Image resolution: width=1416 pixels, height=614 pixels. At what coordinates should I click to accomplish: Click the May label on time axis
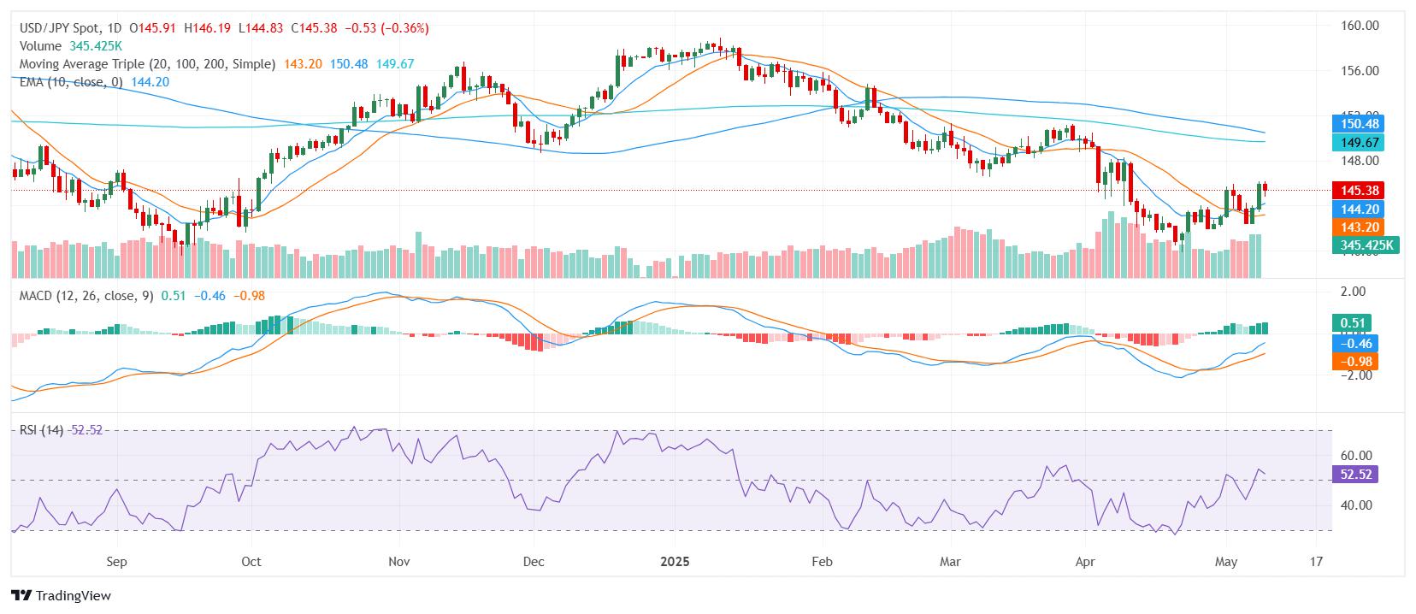1226,562
